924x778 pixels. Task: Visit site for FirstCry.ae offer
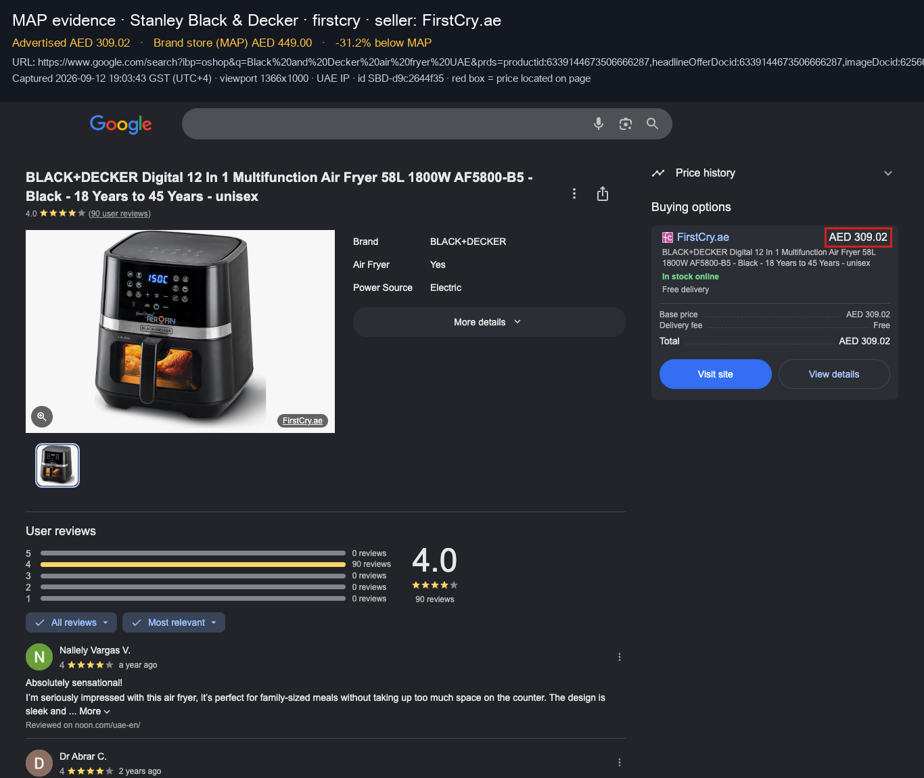tap(716, 374)
